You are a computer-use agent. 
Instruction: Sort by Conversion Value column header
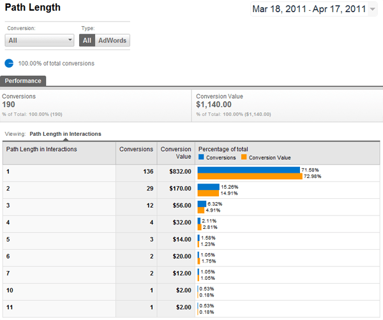pyautogui.click(x=176, y=153)
